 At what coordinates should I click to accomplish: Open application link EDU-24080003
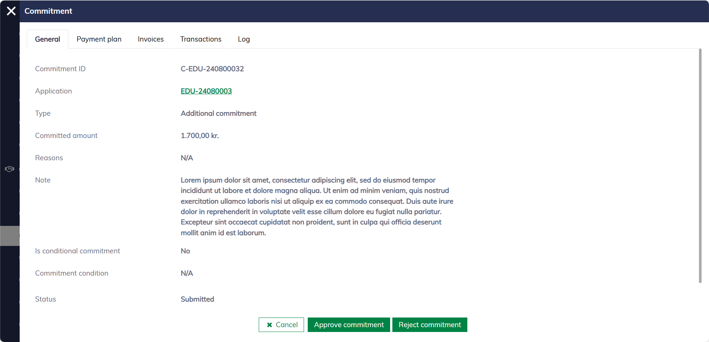click(206, 91)
